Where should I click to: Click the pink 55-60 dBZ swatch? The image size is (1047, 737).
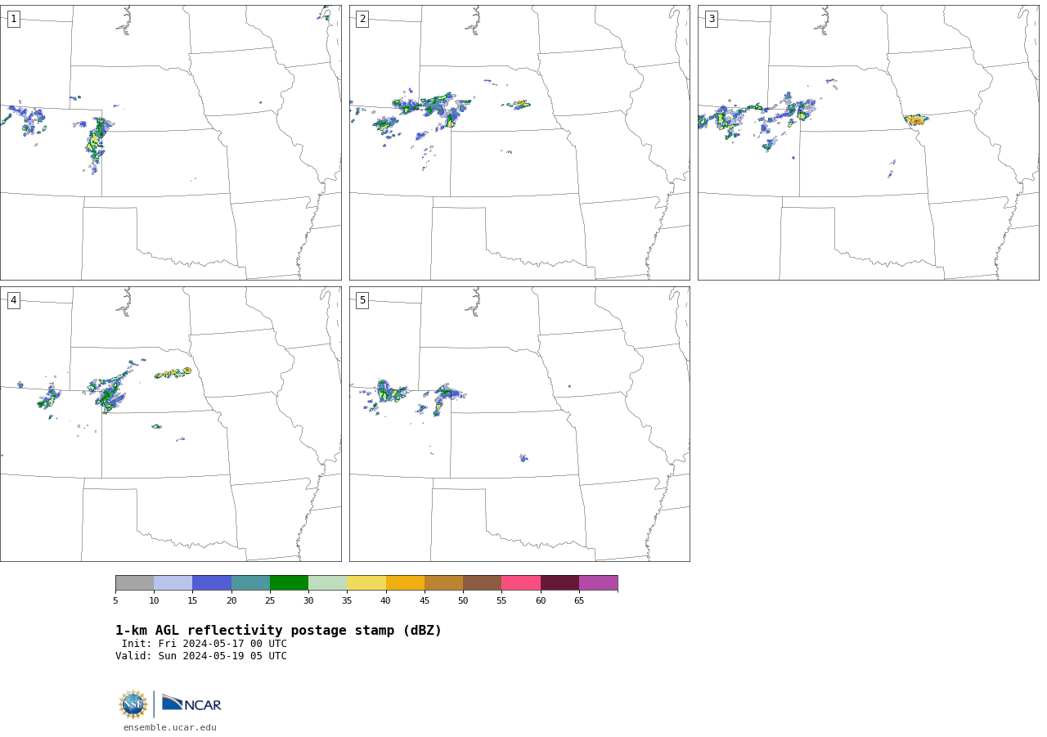coord(521,583)
